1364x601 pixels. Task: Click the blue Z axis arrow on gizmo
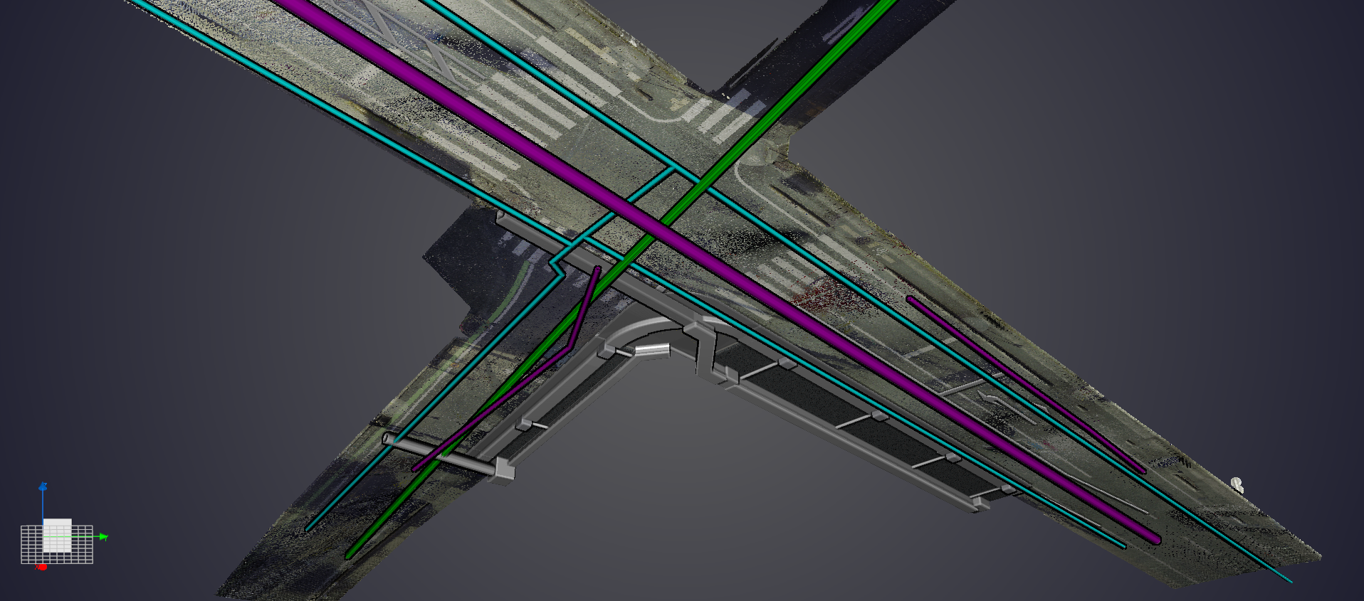[43, 487]
